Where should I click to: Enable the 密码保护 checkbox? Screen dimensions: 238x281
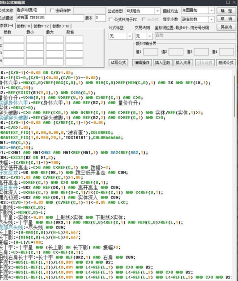(52, 11)
